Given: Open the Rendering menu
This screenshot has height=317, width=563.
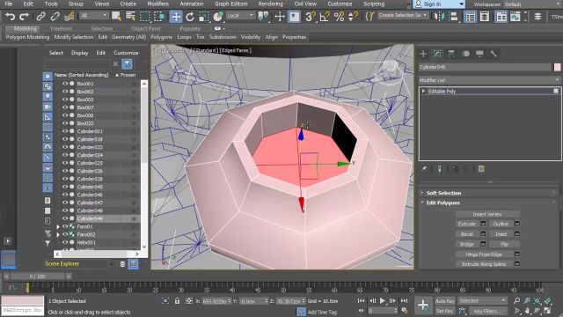Looking at the screenshot, I should [x=270, y=4].
